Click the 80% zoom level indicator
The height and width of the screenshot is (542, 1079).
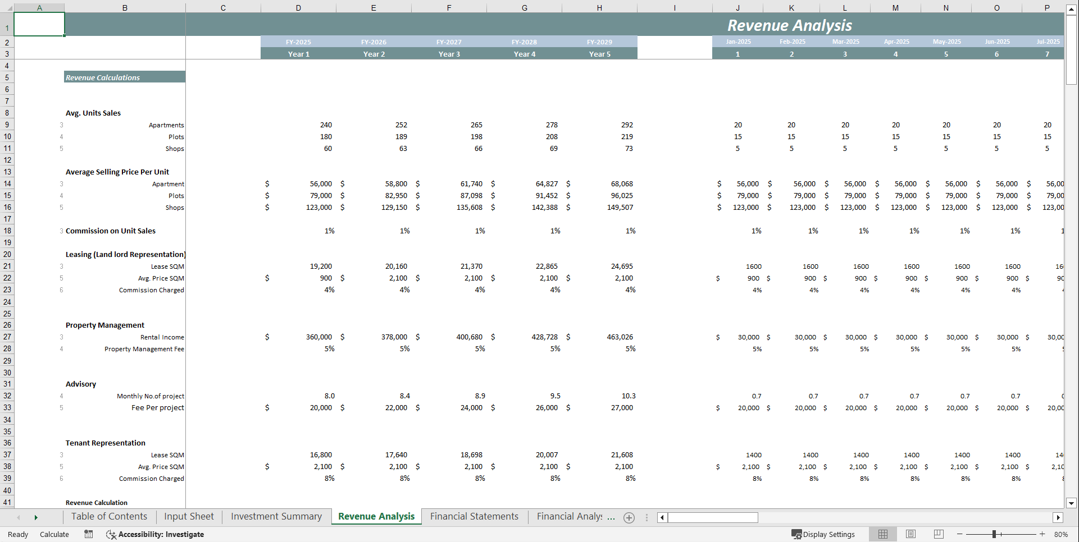[1061, 534]
